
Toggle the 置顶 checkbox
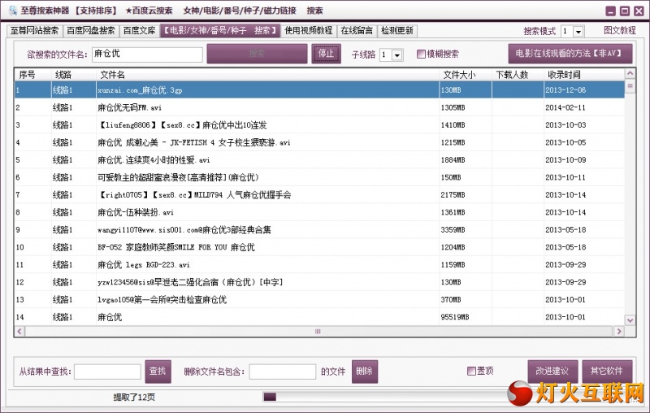click(471, 371)
